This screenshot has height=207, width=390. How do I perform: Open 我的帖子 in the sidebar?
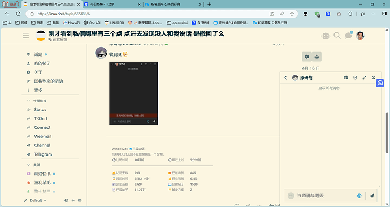pyautogui.click(x=42, y=63)
